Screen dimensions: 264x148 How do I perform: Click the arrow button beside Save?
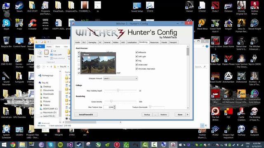coord(188,115)
